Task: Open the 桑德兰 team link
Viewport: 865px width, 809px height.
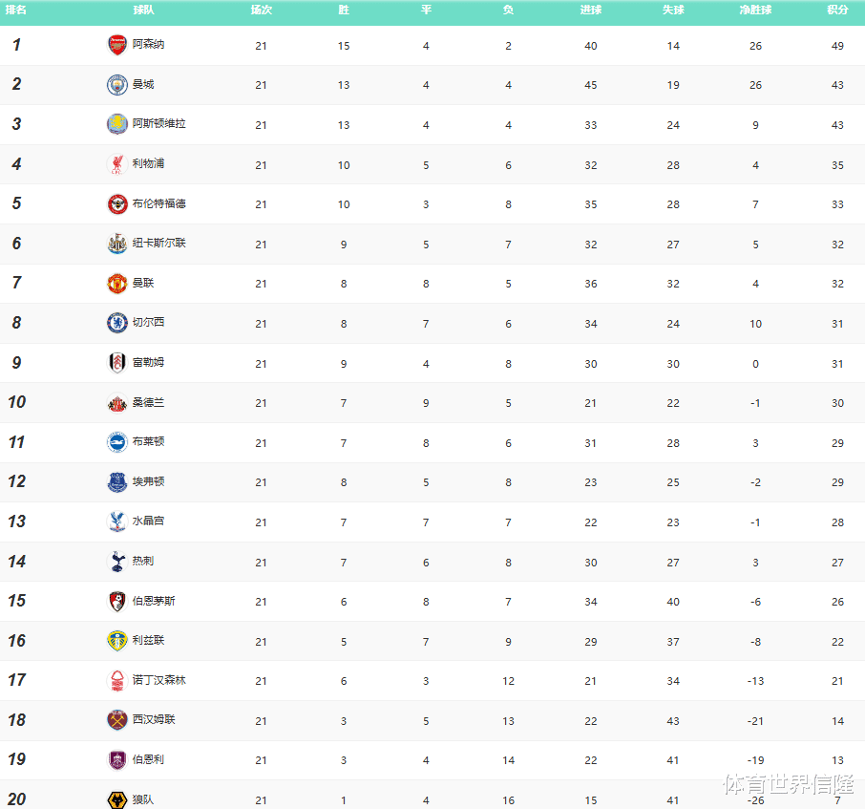Action: [x=148, y=403]
